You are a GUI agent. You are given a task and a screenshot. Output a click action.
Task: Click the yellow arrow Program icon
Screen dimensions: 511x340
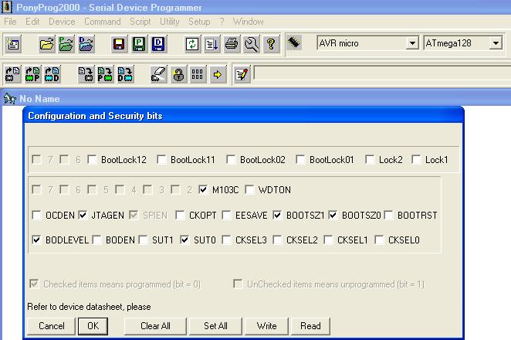(x=218, y=74)
